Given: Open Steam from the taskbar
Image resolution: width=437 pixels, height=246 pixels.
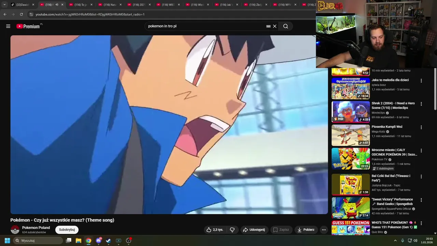Looking at the screenshot, I should 108,241.
